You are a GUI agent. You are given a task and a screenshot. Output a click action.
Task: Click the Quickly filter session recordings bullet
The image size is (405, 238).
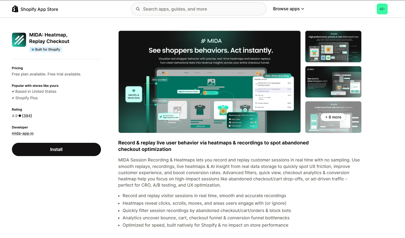click(x=207, y=210)
